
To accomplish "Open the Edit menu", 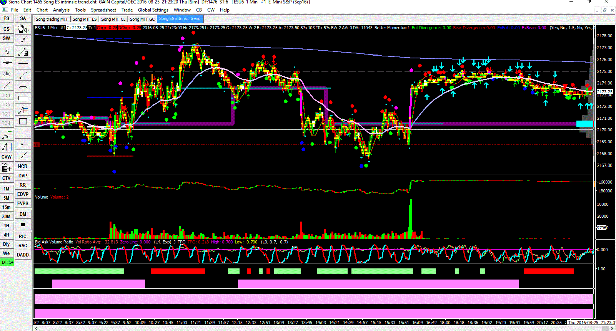I will pos(27,10).
